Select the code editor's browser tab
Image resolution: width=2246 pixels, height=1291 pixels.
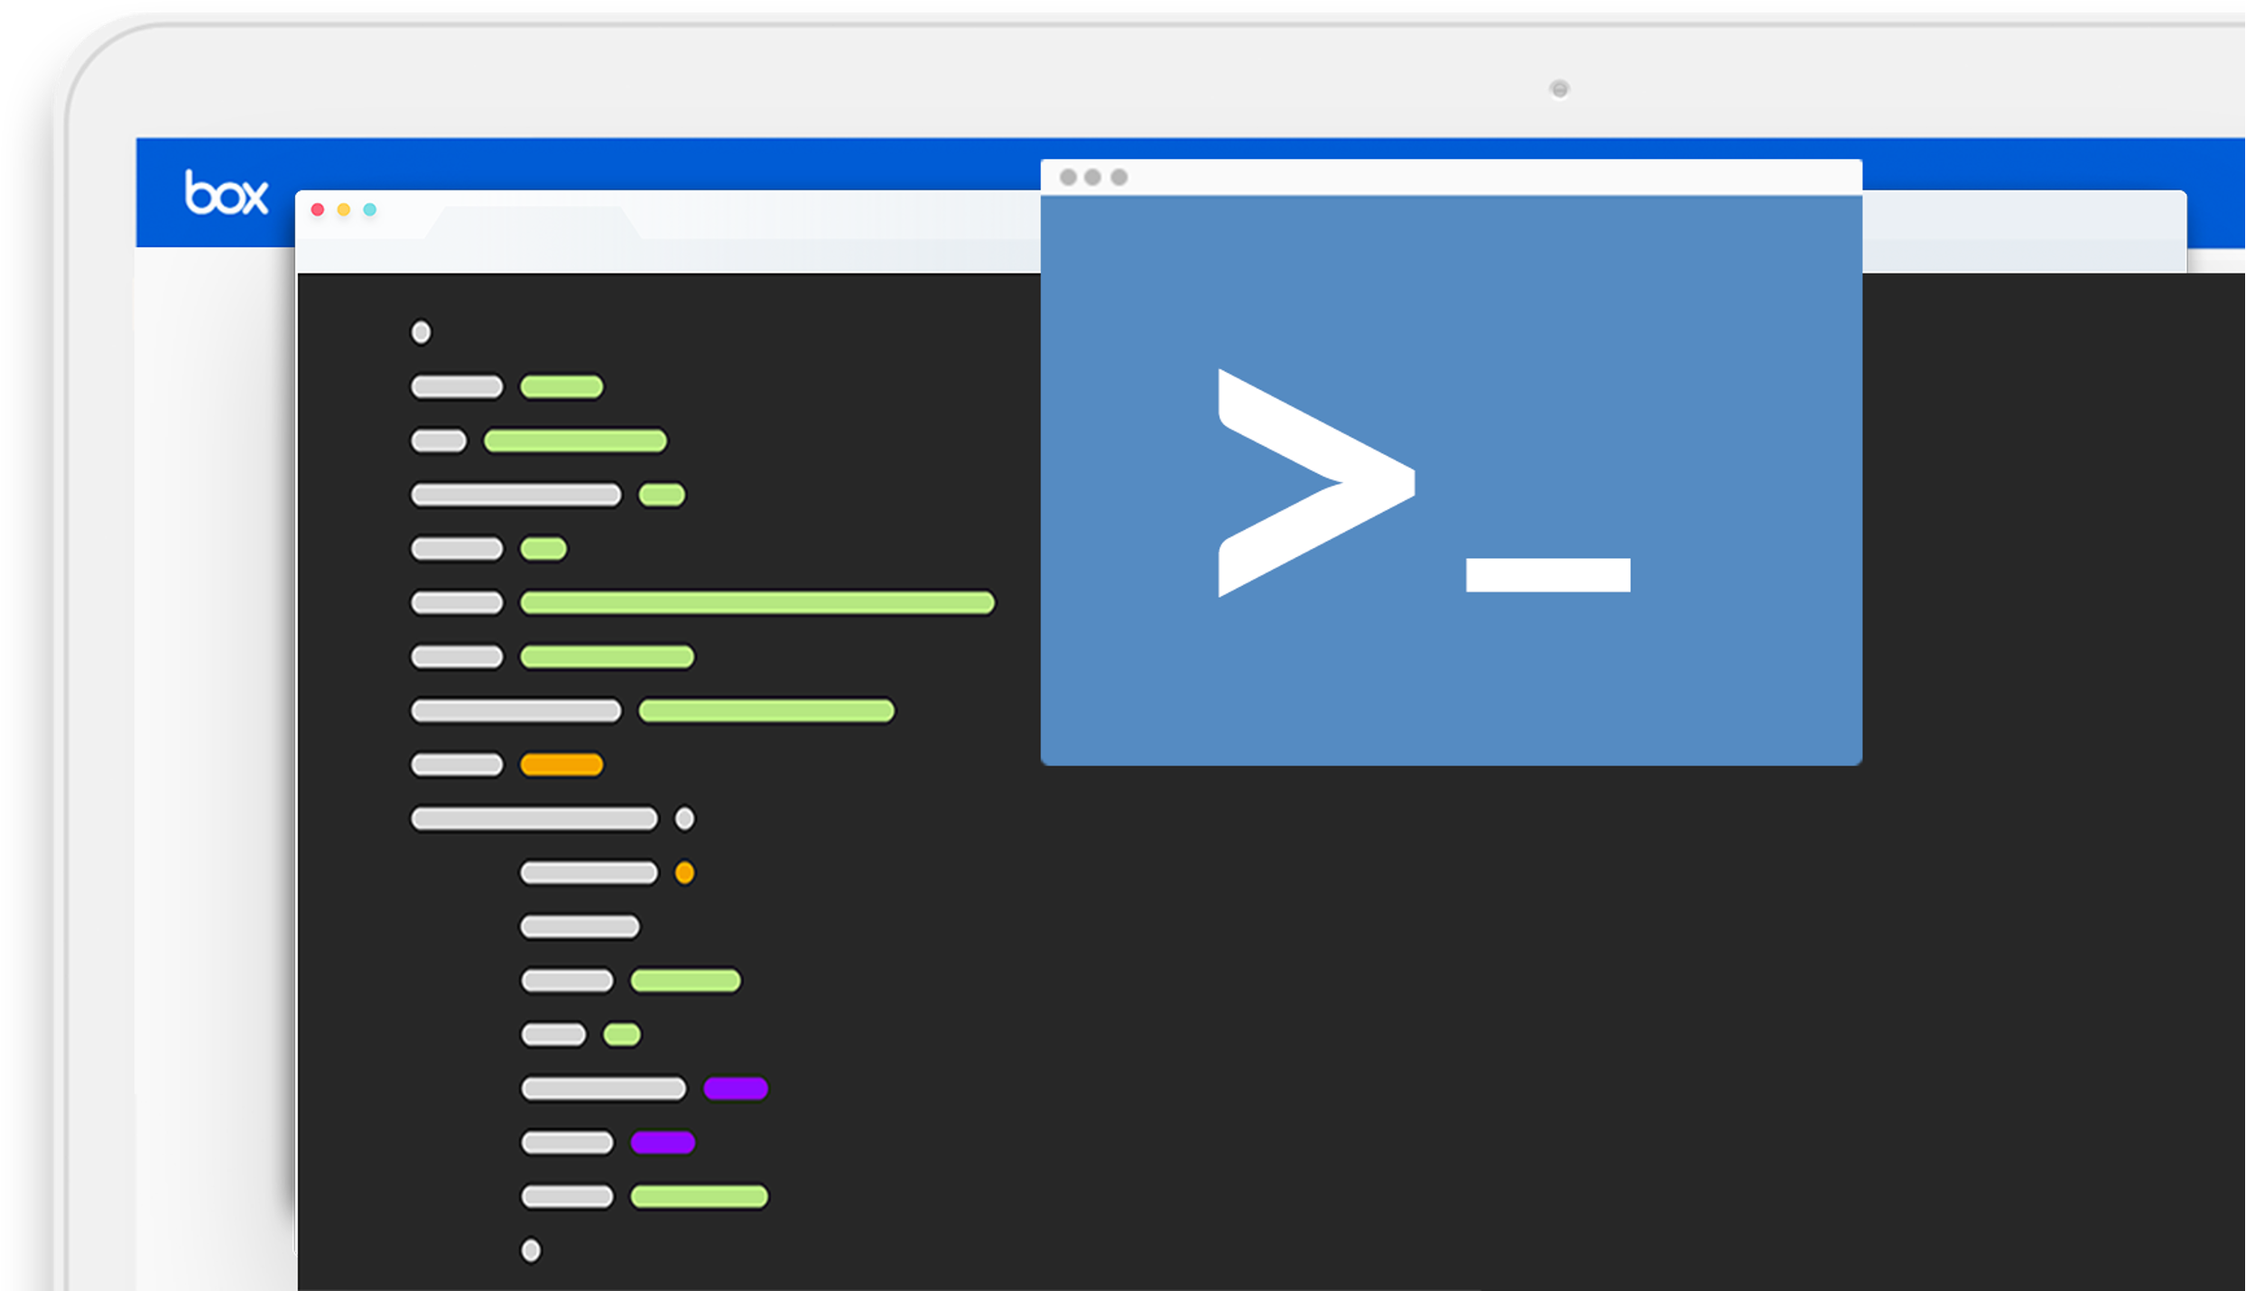(x=533, y=223)
